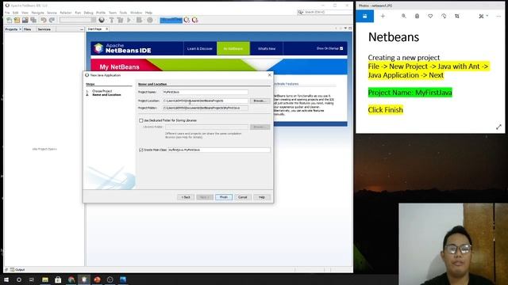Toggle Use Dedicated Folder for Storing Libraries
Screen dimensions: 508x285
(141, 120)
